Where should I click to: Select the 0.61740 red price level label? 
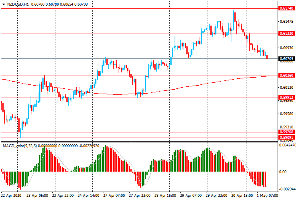pyautogui.click(x=286, y=8)
